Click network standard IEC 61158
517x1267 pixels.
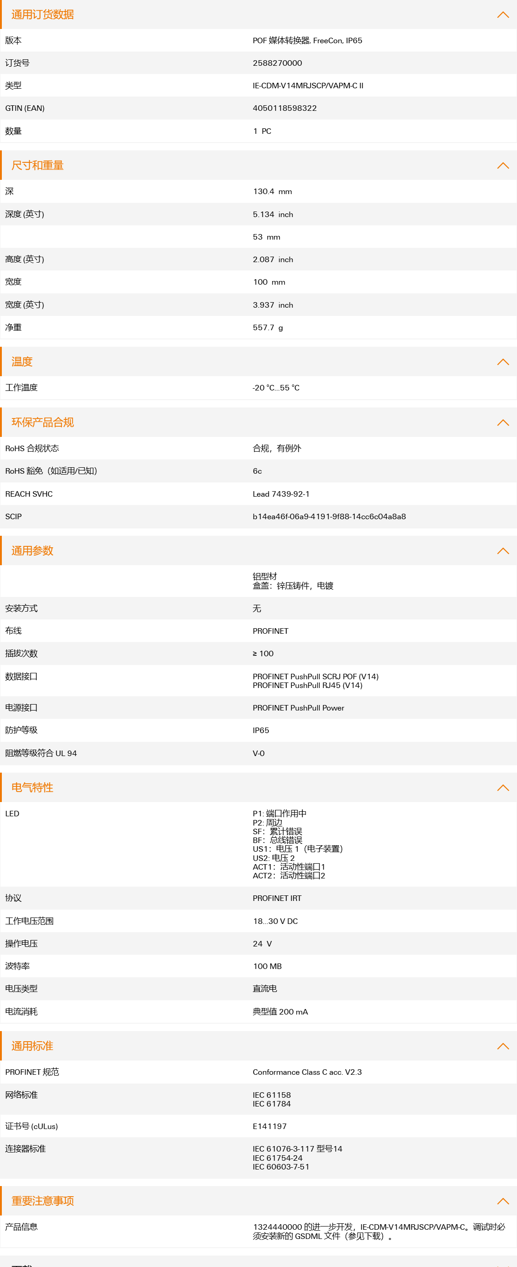tap(272, 1095)
